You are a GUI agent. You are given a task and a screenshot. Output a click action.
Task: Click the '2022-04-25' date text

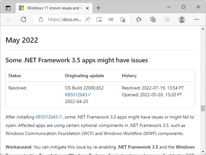coord(77,101)
